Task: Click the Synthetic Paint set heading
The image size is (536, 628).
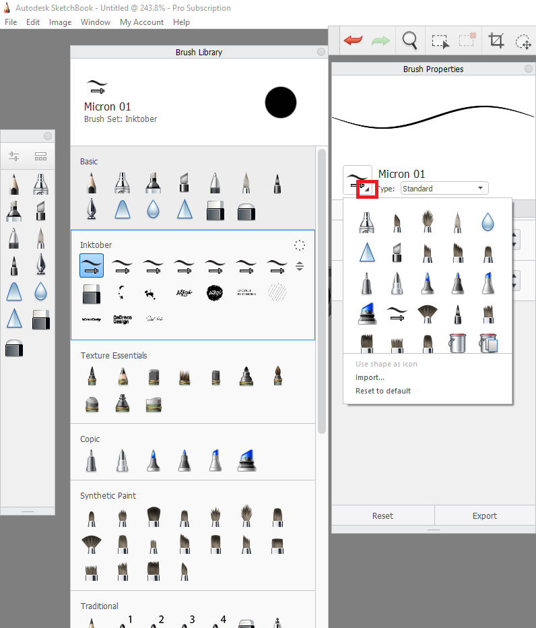Action: pos(108,496)
